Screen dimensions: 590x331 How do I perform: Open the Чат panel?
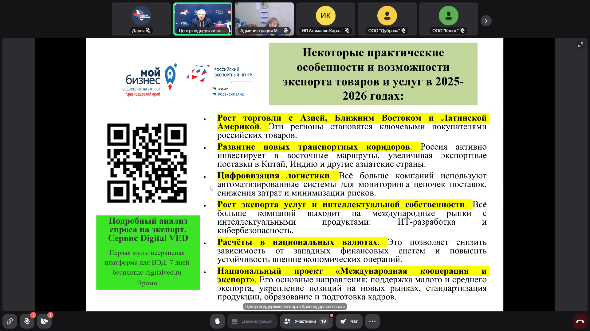[349, 321]
